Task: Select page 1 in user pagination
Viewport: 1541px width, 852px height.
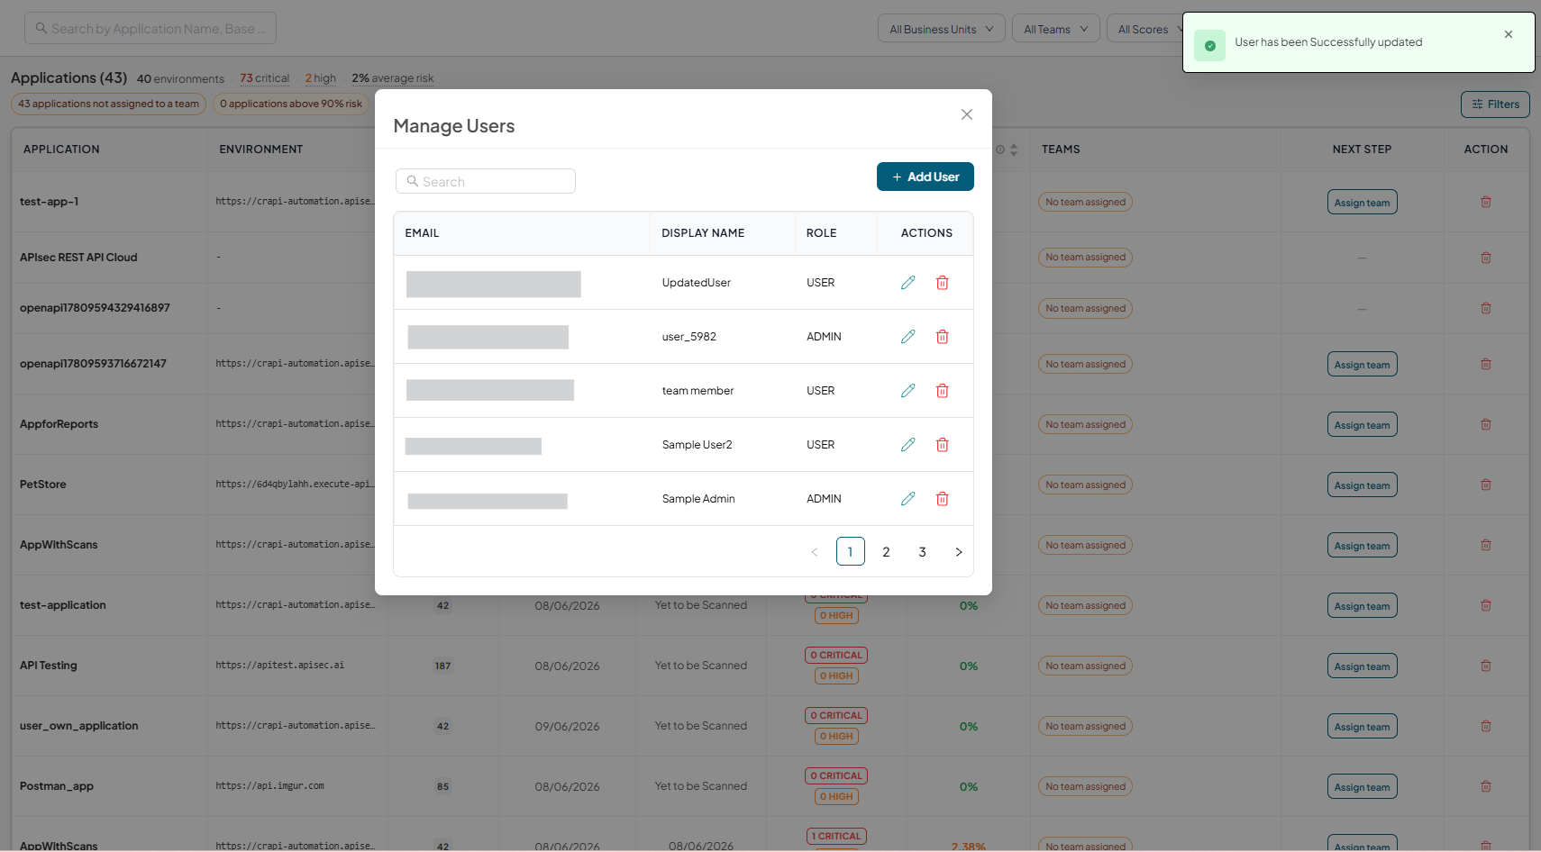Action: tap(850, 551)
